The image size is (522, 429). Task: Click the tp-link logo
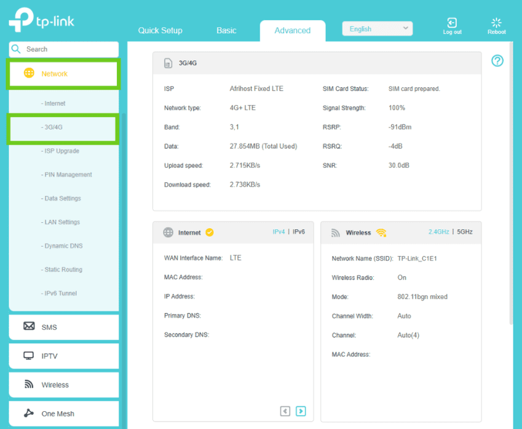pyautogui.click(x=42, y=20)
